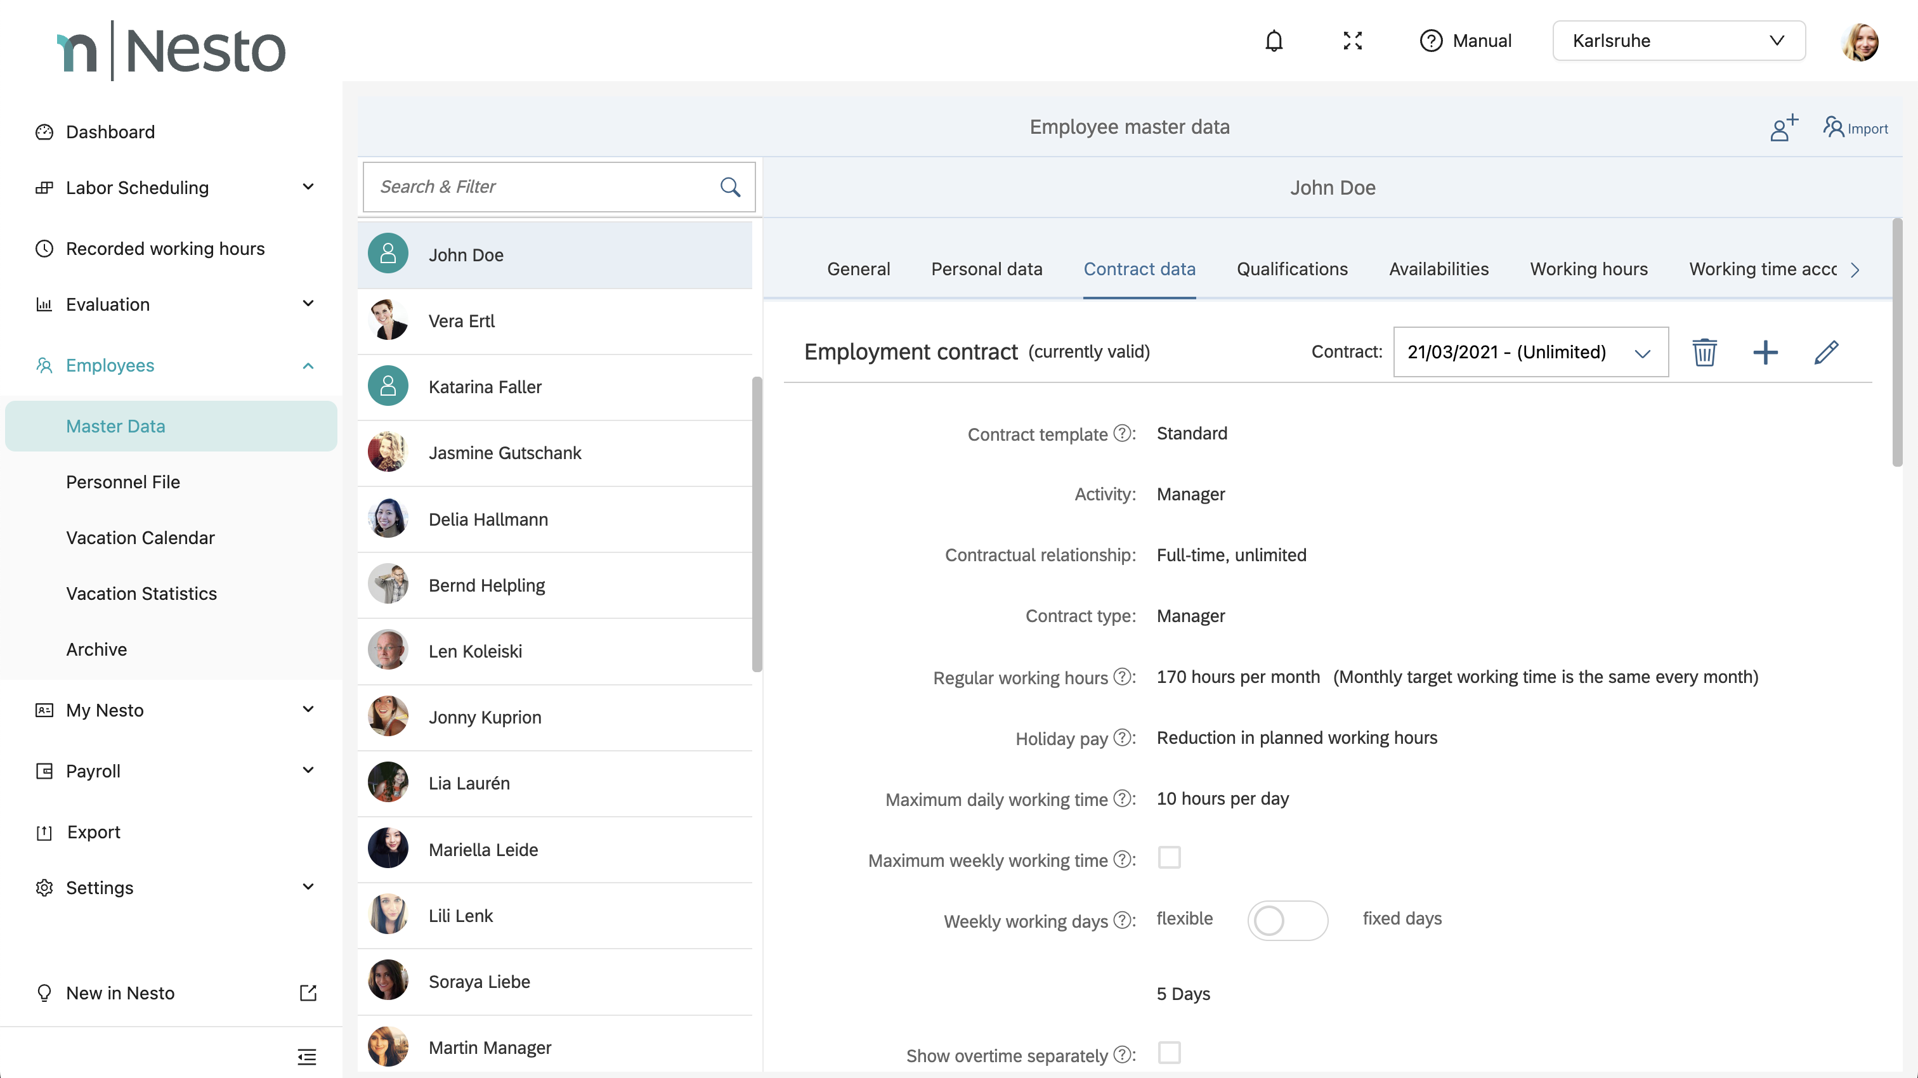Check Show overtime separately checkbox
The width and height of the screenshot is (1918, 1078).
click(1169, 1053)
